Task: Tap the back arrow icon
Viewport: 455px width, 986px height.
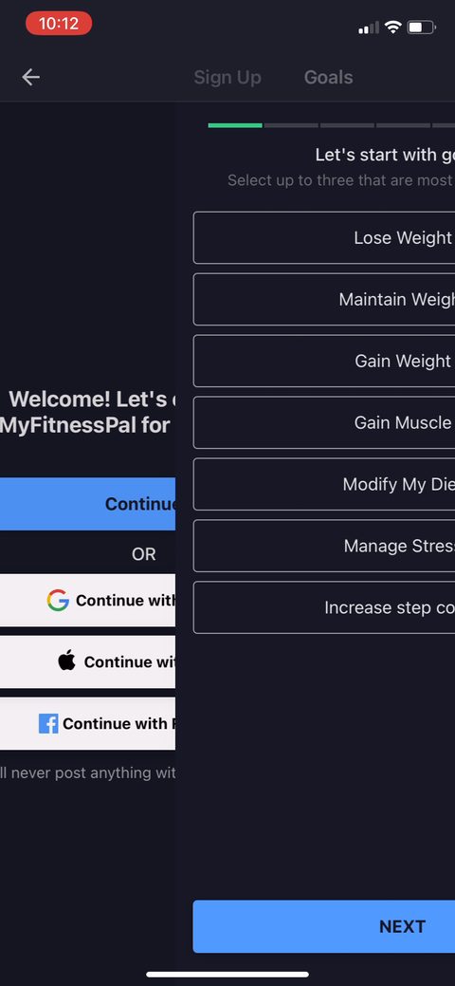Action: coord(30,78)
